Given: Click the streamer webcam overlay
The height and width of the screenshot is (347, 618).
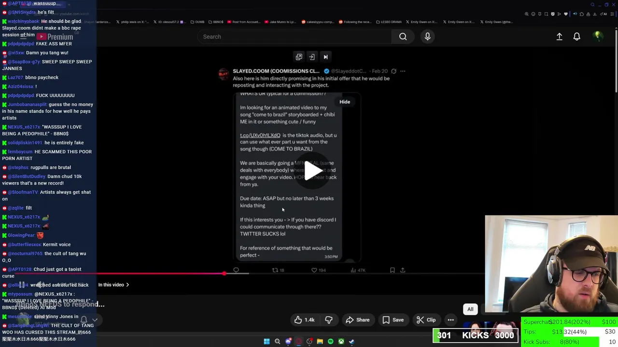Looking at the screenshot, I should [551, 264].
